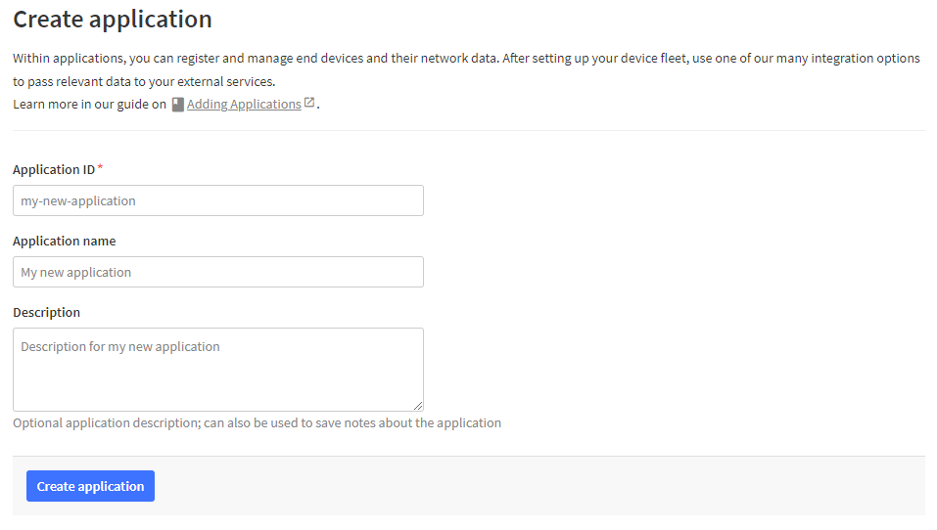
Task: Click the red required asterisk
Action: 100,168
